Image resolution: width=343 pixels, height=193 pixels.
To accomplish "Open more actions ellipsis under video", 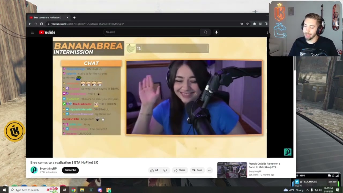I will (210, 170).
